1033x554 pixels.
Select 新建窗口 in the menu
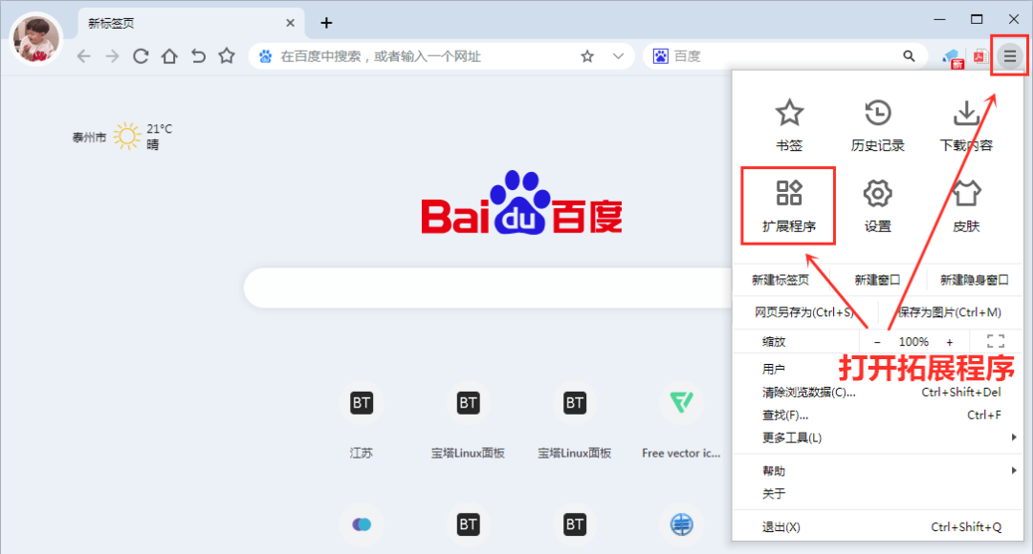coord(877,280)
